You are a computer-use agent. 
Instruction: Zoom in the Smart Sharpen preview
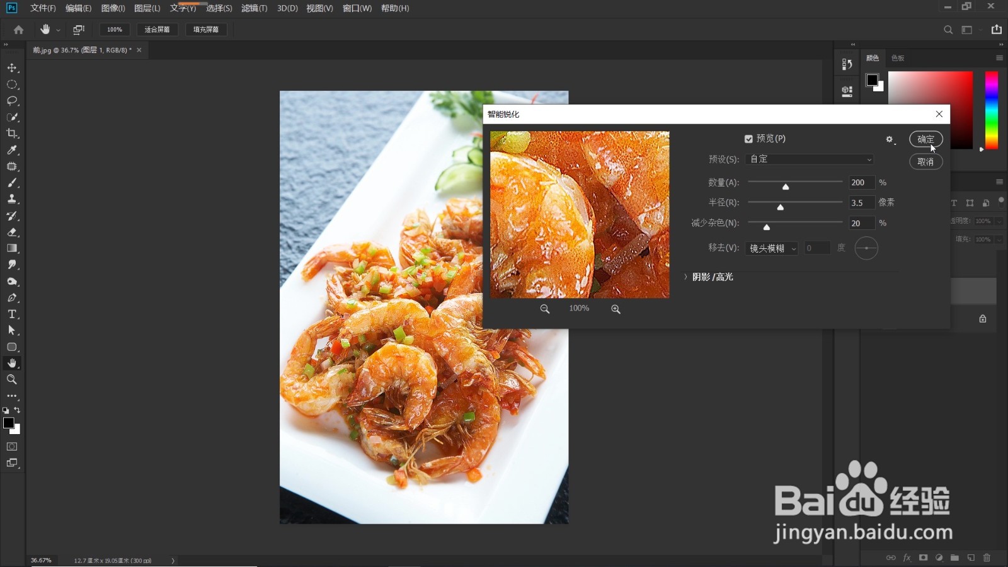coord(616,309)
